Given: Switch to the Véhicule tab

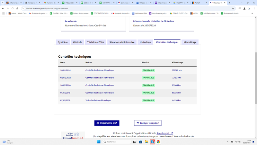Looking at the screenshot, I should (77, 42).
